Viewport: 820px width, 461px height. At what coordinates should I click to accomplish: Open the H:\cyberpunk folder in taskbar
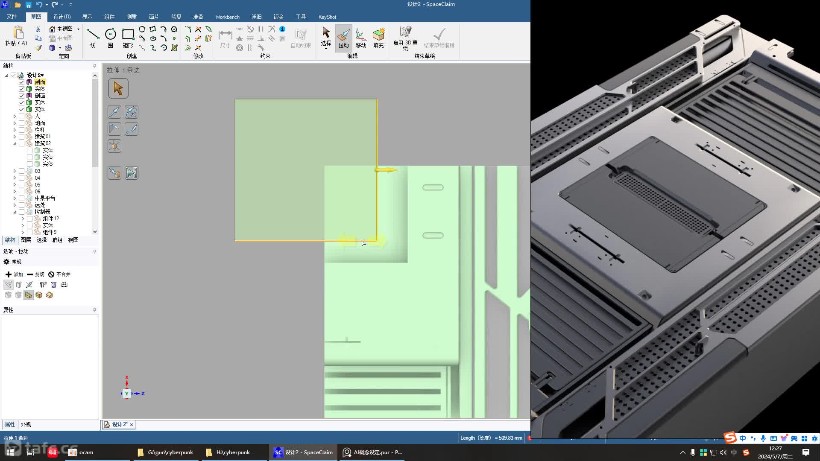click(228, 452)
